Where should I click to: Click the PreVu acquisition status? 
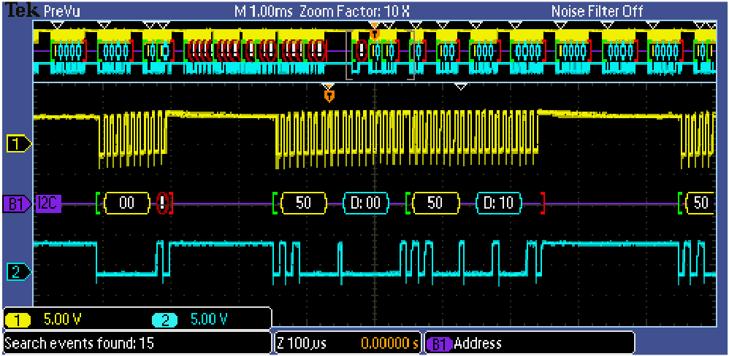62,12
